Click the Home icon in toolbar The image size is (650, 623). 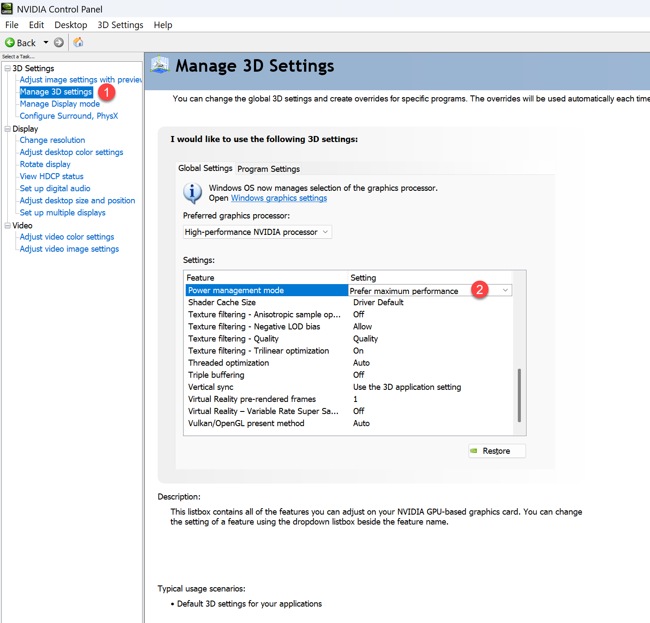(78, 42)
